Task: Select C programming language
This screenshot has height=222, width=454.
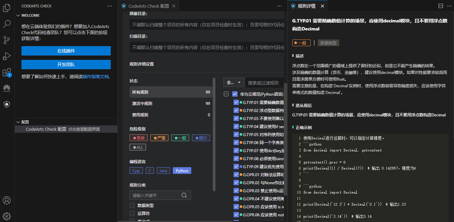Action: [150, 171]
